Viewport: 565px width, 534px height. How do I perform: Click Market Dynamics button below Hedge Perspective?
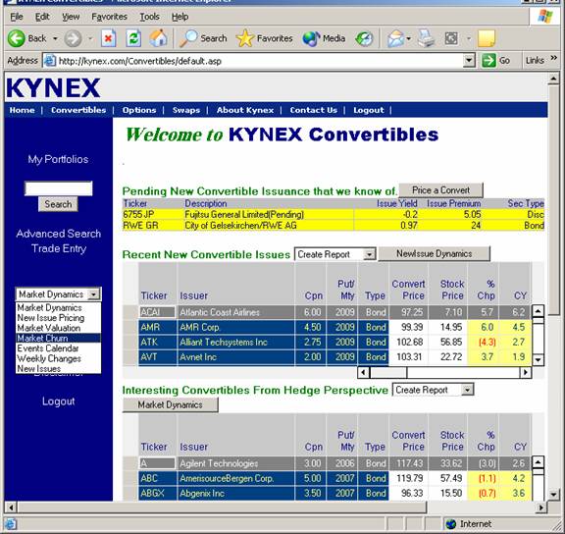170,404
